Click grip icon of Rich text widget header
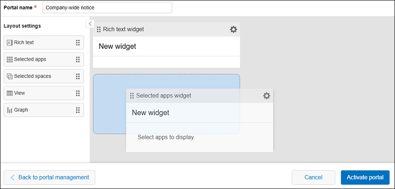Viewport: 395px width, 189px height. 99,30
